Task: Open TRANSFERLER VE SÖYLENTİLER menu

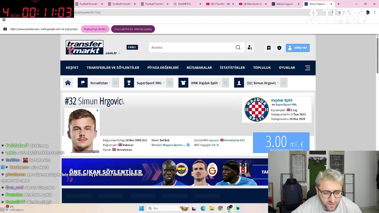Action: [x=113, y=67]
